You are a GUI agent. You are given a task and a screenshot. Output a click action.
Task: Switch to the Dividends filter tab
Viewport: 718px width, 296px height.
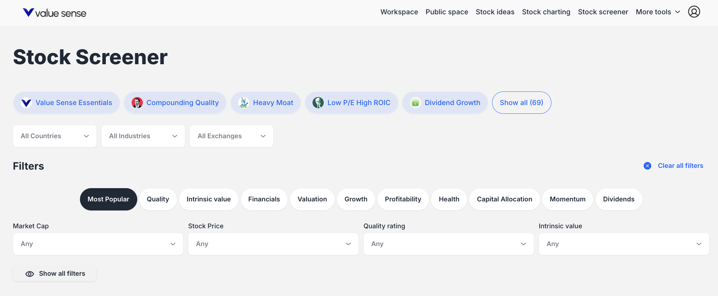coord(619,199)
